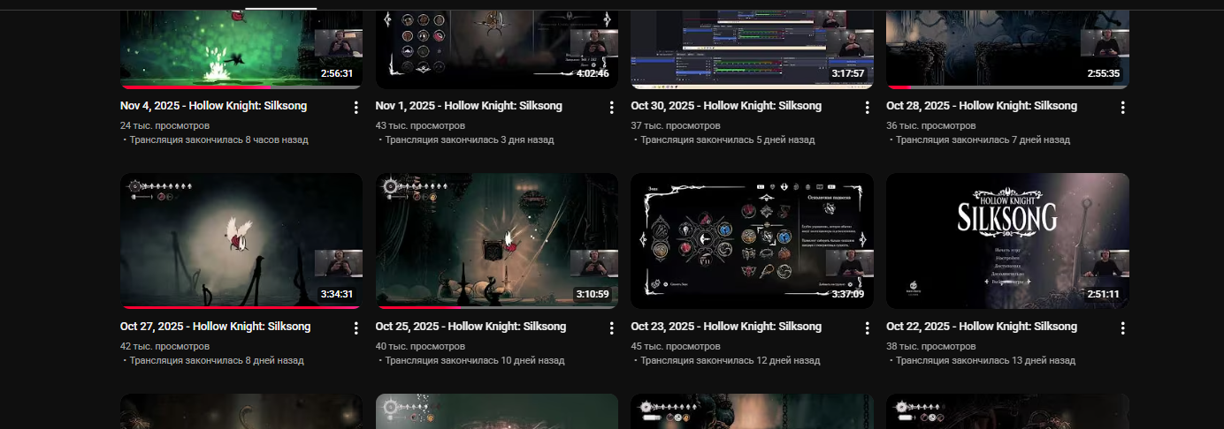Open the Oct 28, 2025 - Hollow Knight: Silksong title

click(x=982, y=106)
